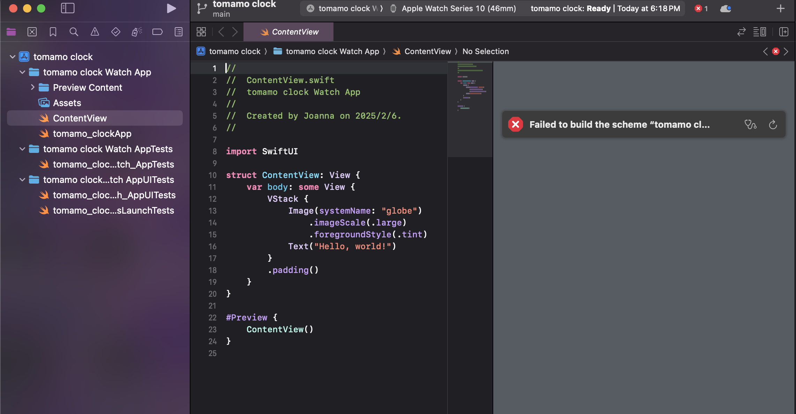Select Apple Watch Series 10 run destination

coord(453,8)
